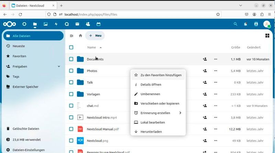
Task: Open Nextcloud Manual.pdf thumbnail
Action: [80, 129]
